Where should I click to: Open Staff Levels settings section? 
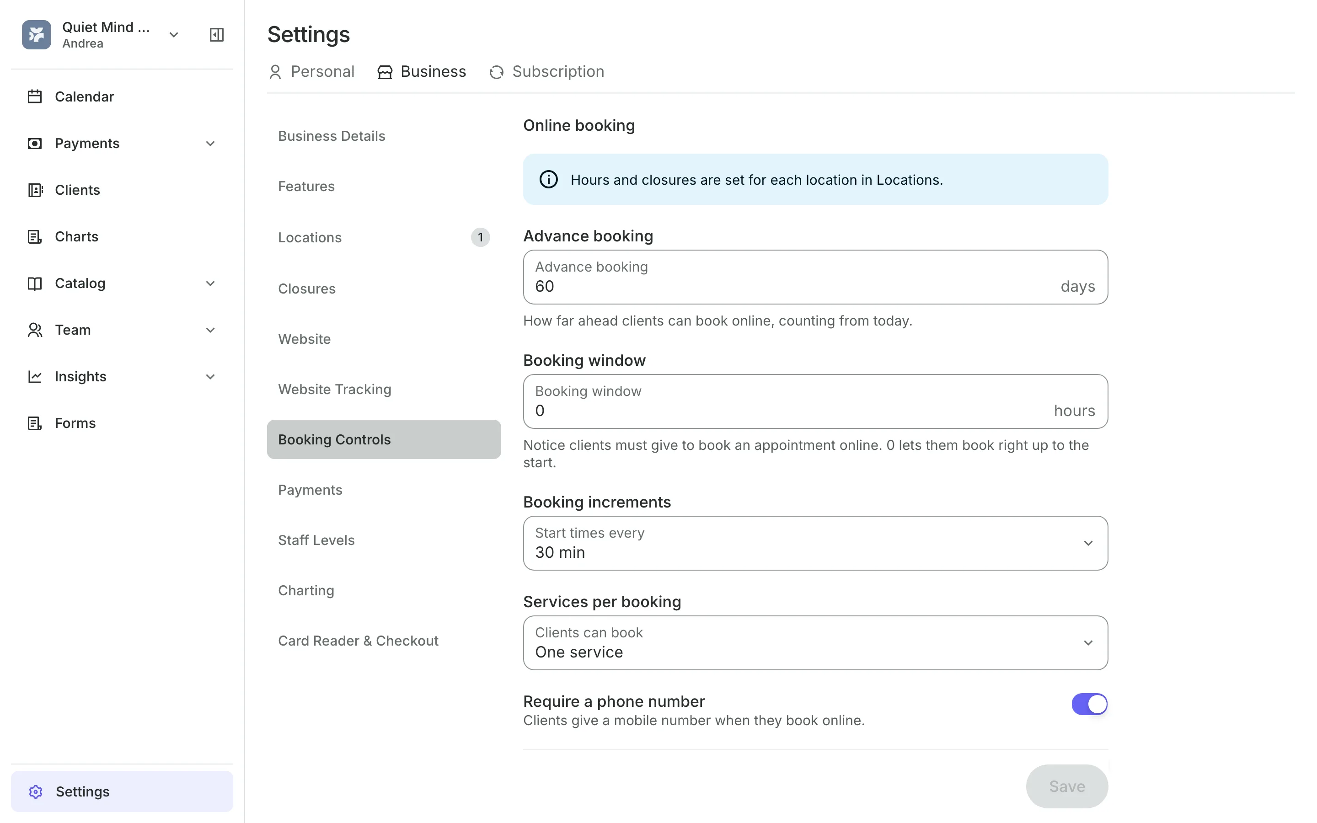coord(384,540)
